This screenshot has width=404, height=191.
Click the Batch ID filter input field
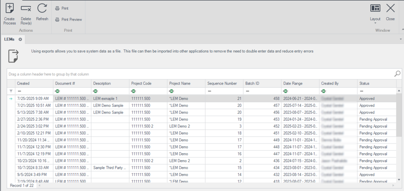[x=264, y=91]
